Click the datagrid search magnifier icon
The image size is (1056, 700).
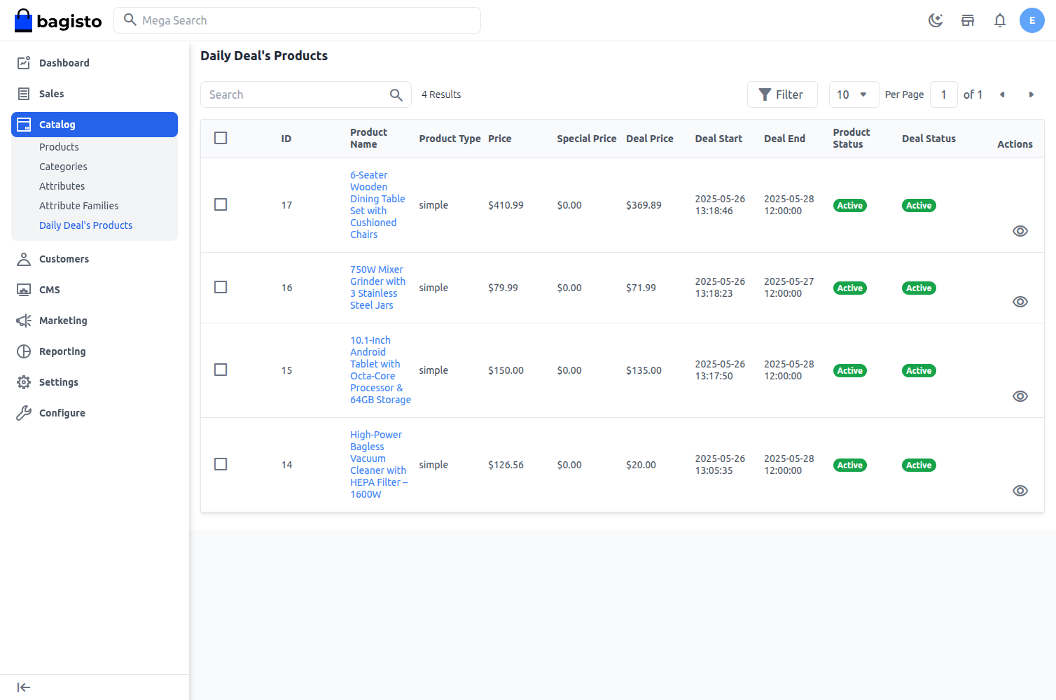[x=396, y=94]
